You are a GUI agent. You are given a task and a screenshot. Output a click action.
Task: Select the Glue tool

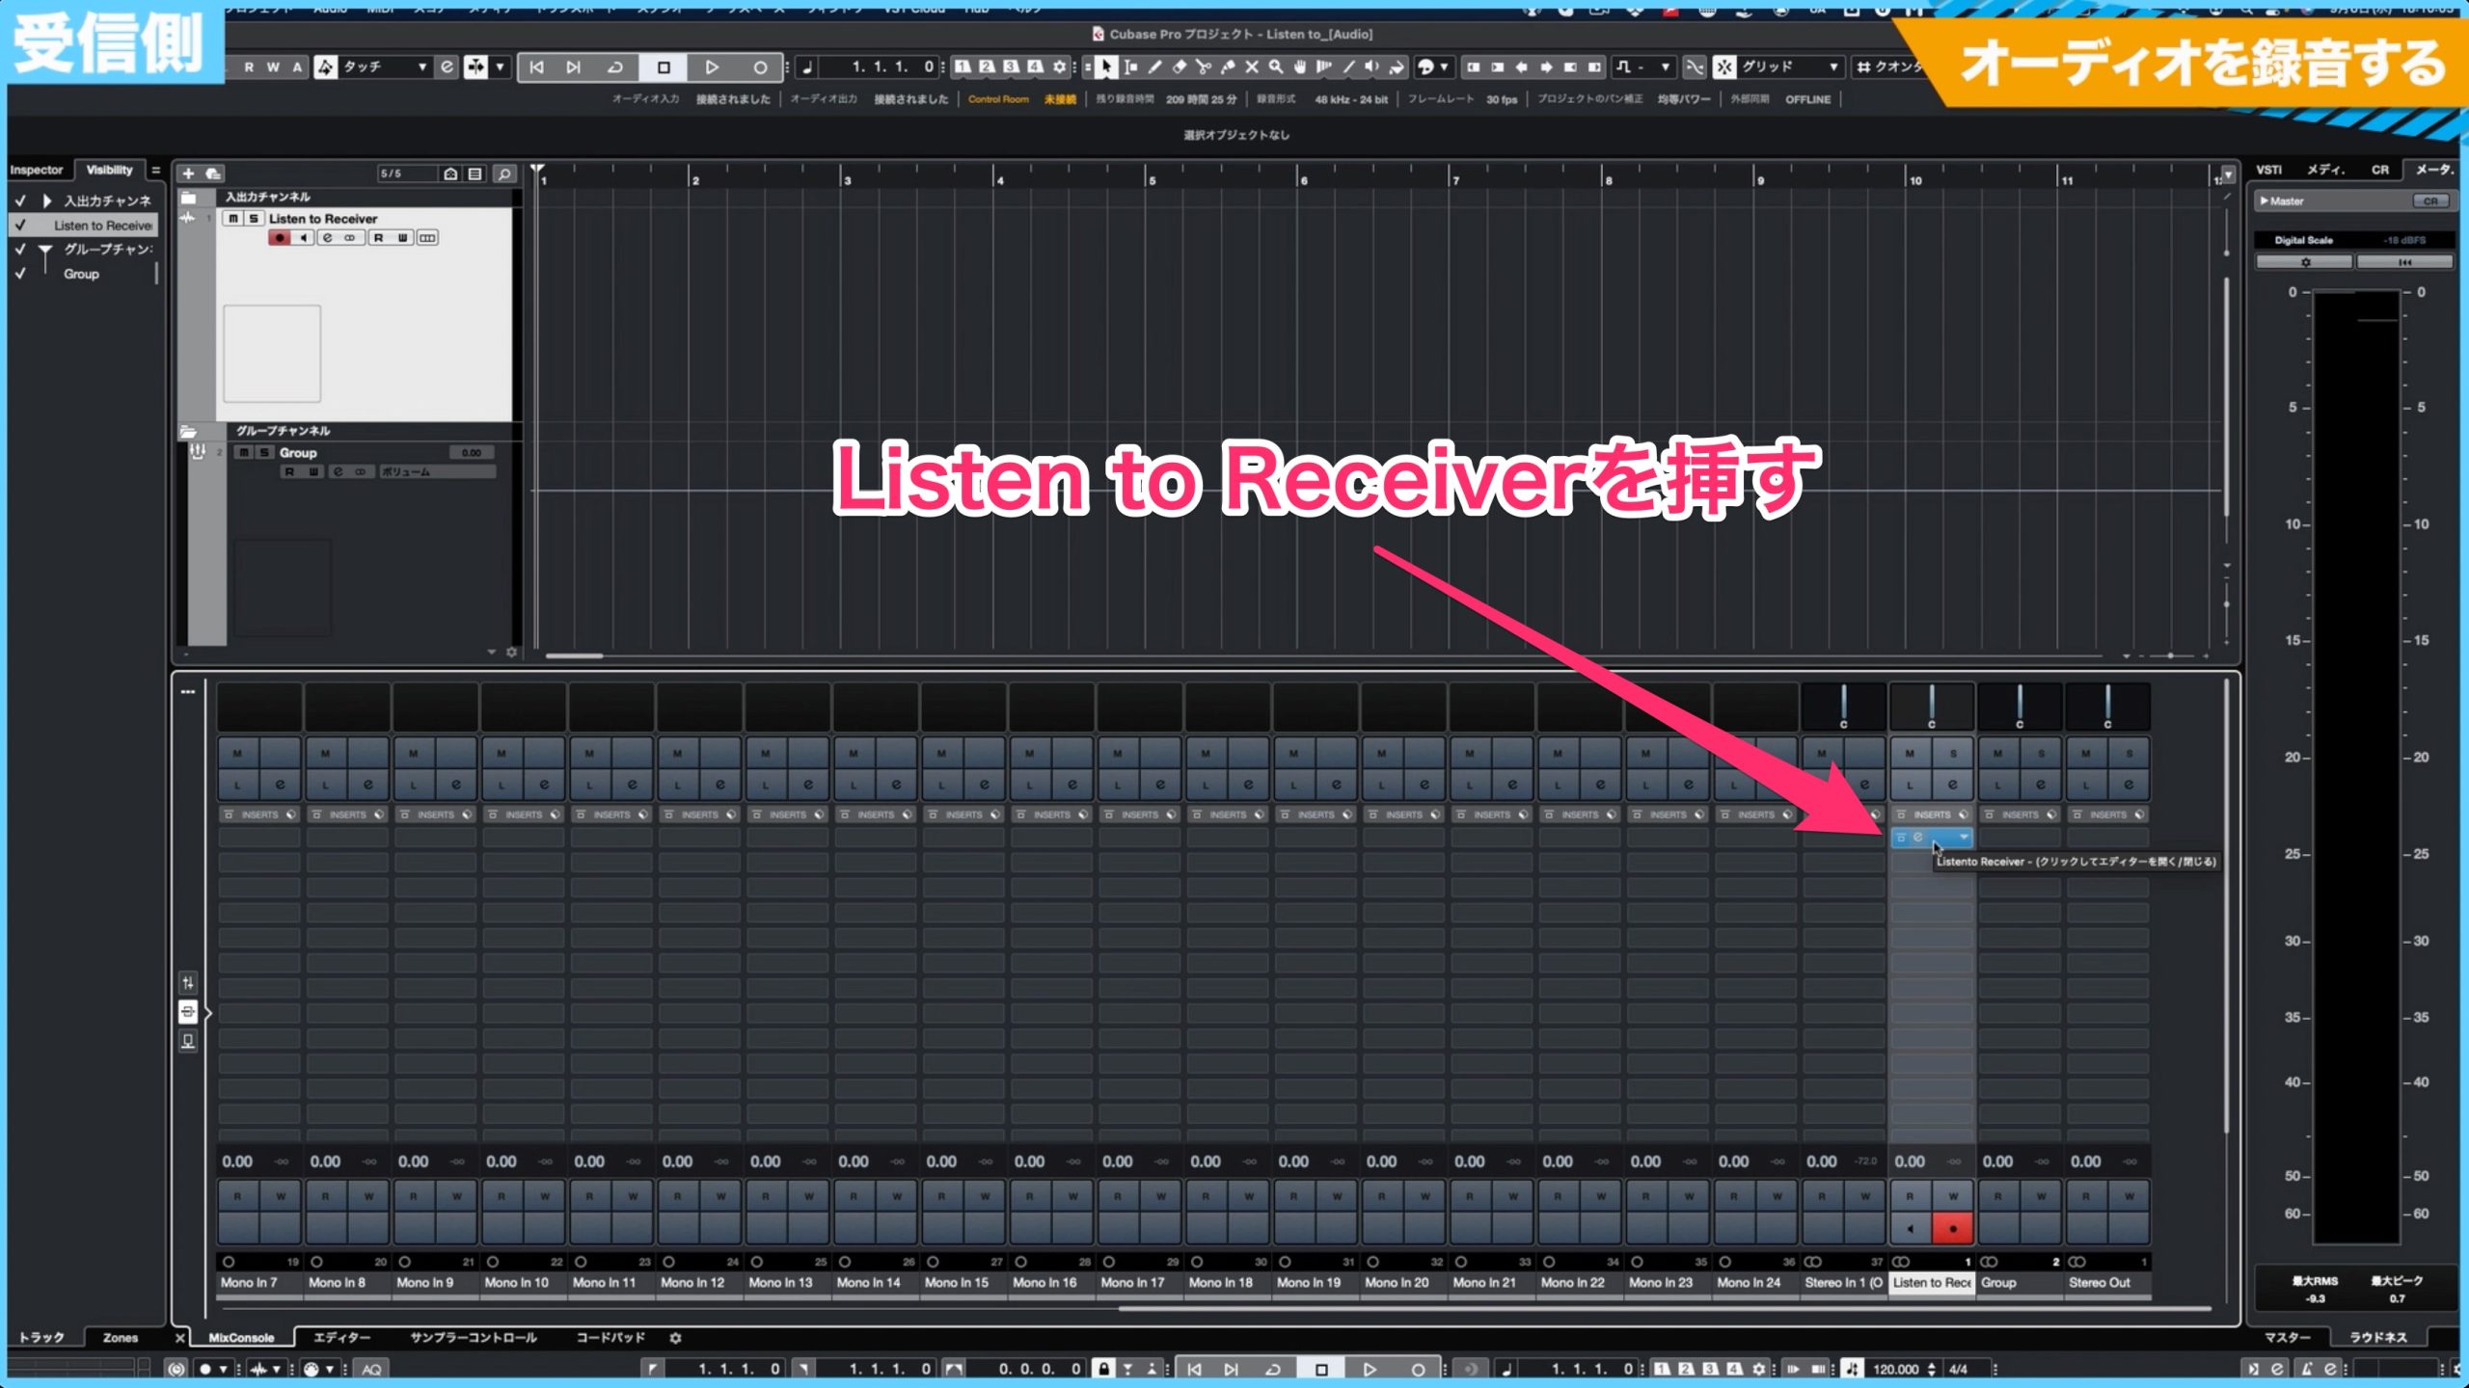[x=1227, y=67]
